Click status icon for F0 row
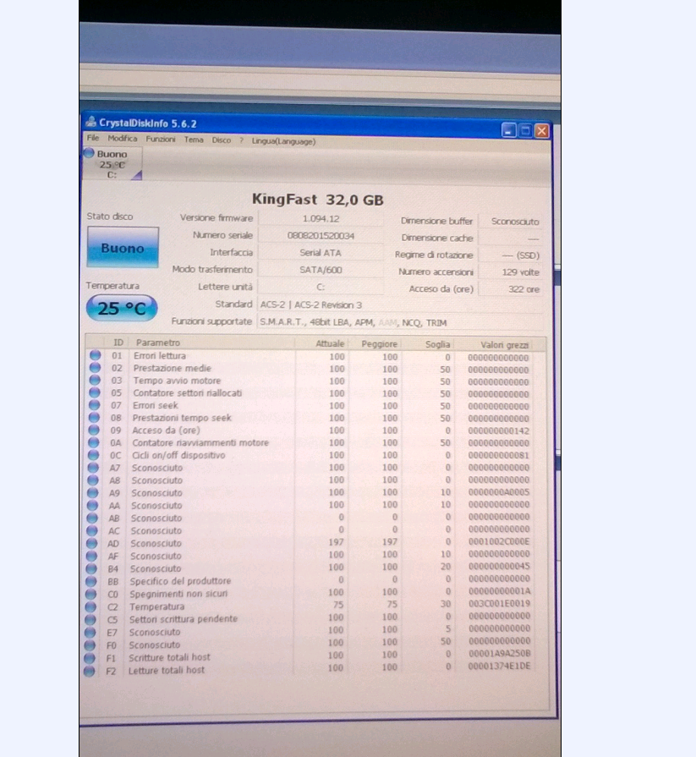The width and height of the screenshot is (696, 757). click(x=90, y=645)
